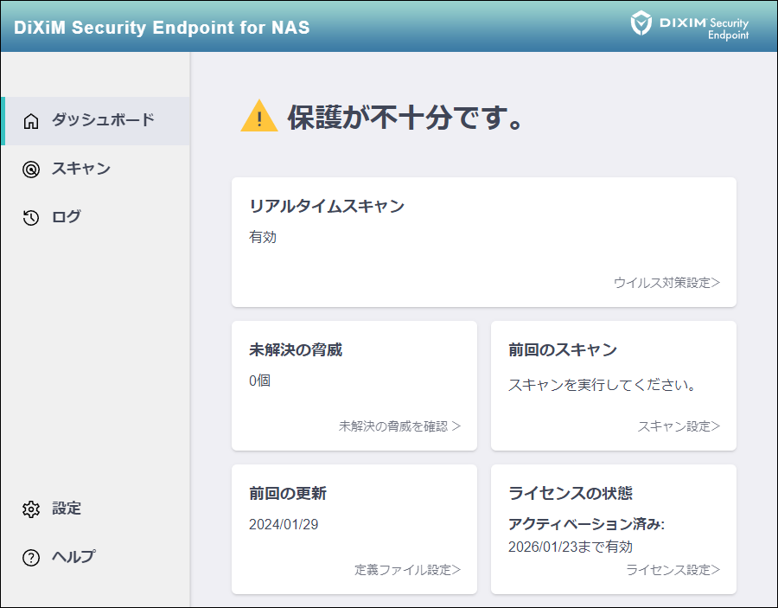Click the Dashboard home icon in sidebar

(x=31, y=121)
